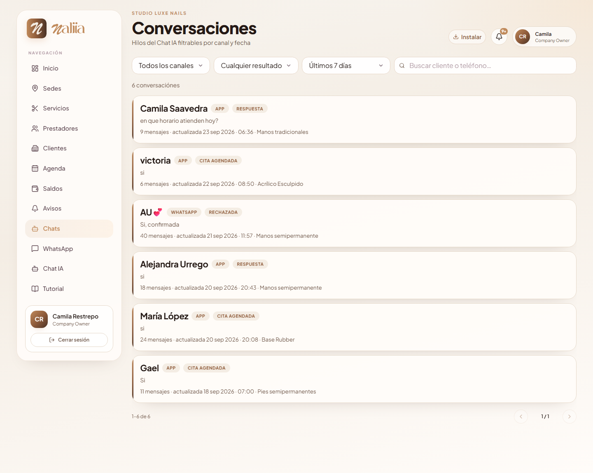Click the RECHAZADA badge on AU conversation

point(223,212)
